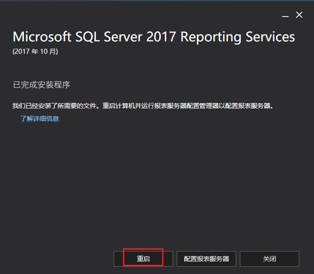Click the 已完成安装程序 heading
Viewport: 314px width, 274px height.
[41, 85]
